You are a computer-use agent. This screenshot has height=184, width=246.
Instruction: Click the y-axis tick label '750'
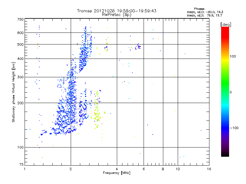[x=20, y=19]
